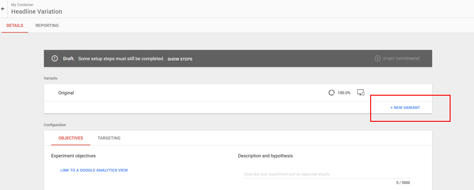Click the Description and hypothesis heading
This screenshot has width=474, height=190.
265,156
